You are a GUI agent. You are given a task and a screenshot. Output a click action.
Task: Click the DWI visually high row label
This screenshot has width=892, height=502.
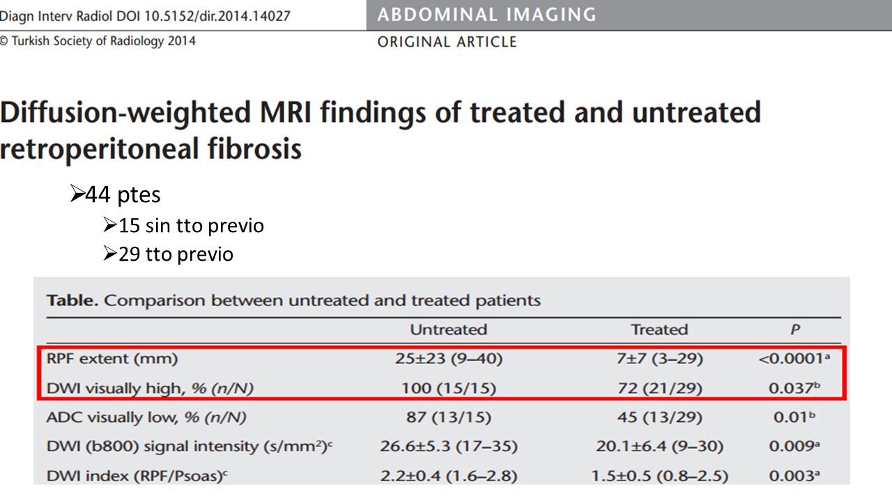point(149,388)
